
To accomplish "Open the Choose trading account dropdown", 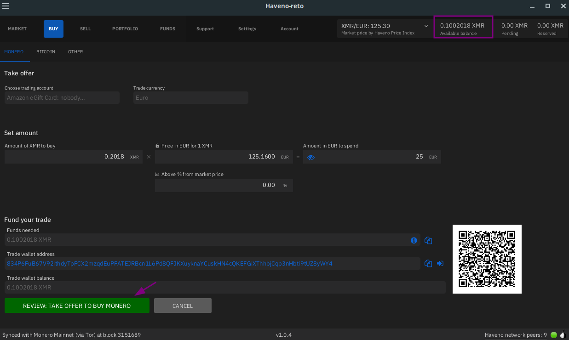I will tap(62, 98).
